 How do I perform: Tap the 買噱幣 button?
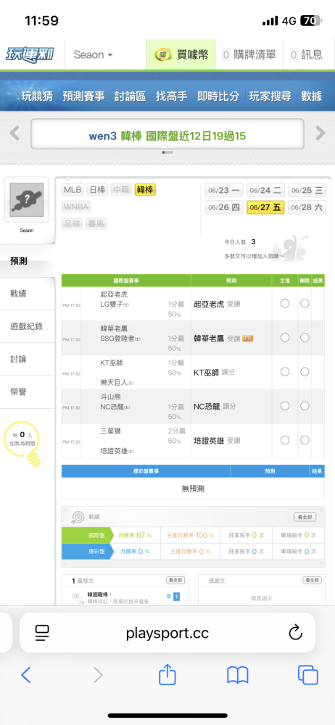(181, 54)
